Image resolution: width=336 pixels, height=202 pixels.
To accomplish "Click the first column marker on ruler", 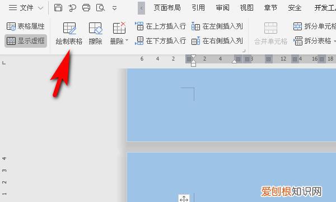I will 189,59.
